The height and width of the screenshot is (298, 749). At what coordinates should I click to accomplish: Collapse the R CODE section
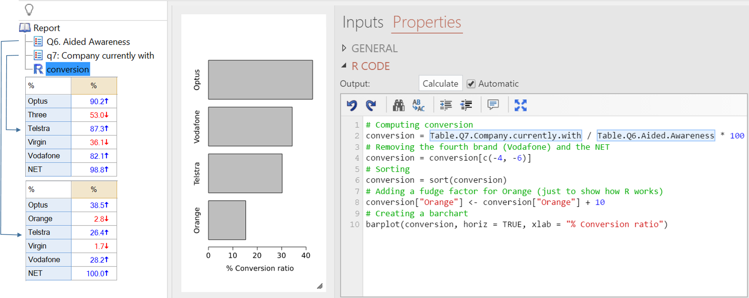coord(344,66)
